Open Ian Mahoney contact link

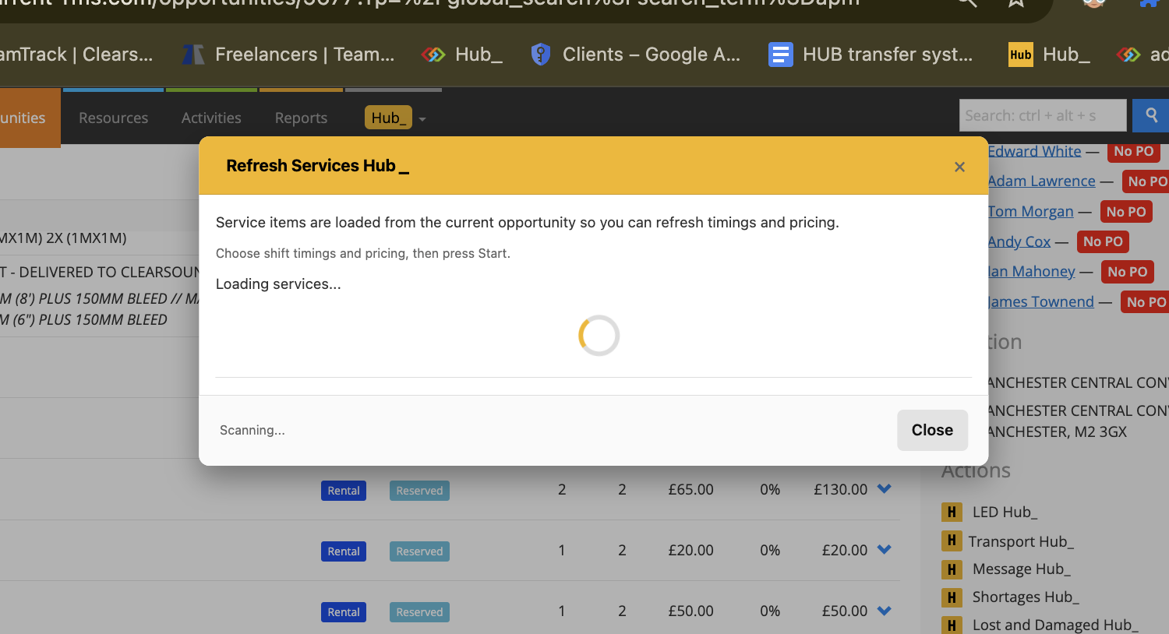1031,271
